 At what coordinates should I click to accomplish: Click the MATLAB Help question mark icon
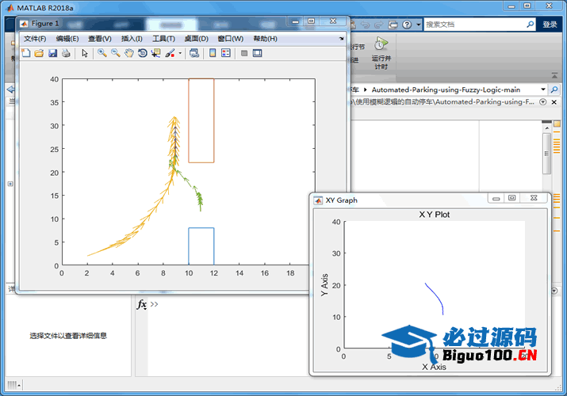click(407, 25)
